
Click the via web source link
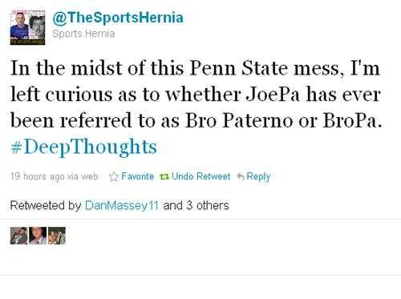(x=83, y=176)
